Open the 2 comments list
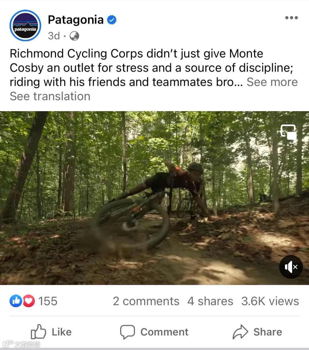Screen dimensions: 309x350 pyautogui.click(x=146, y=301)
